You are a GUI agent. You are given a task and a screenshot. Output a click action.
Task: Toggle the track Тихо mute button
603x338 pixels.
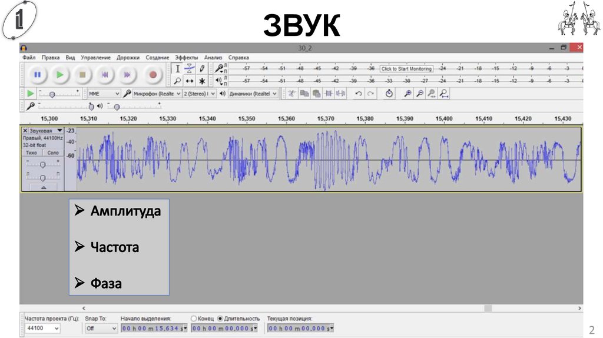(x=31, y=153)
